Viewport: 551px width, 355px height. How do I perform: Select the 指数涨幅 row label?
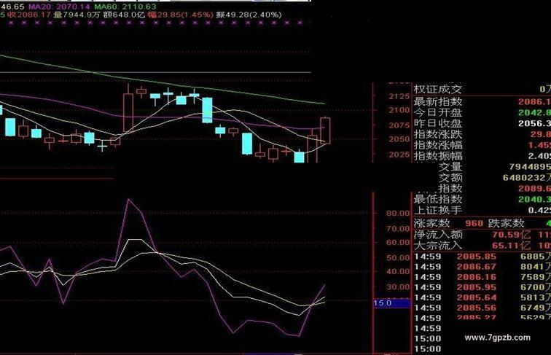tap(437, 145)
